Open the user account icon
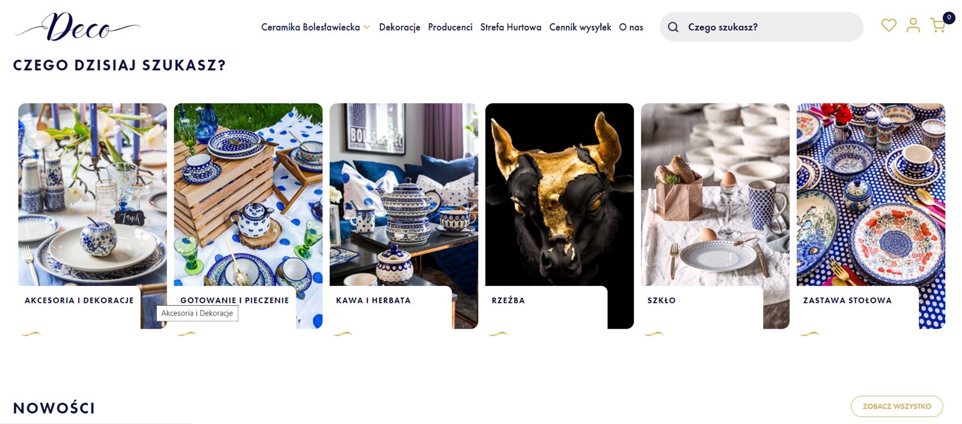Viewport: 962px width, 424px height. (x=913, y=25)
